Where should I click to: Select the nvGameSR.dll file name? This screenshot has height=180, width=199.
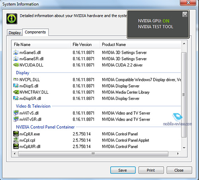coord(31,59)
